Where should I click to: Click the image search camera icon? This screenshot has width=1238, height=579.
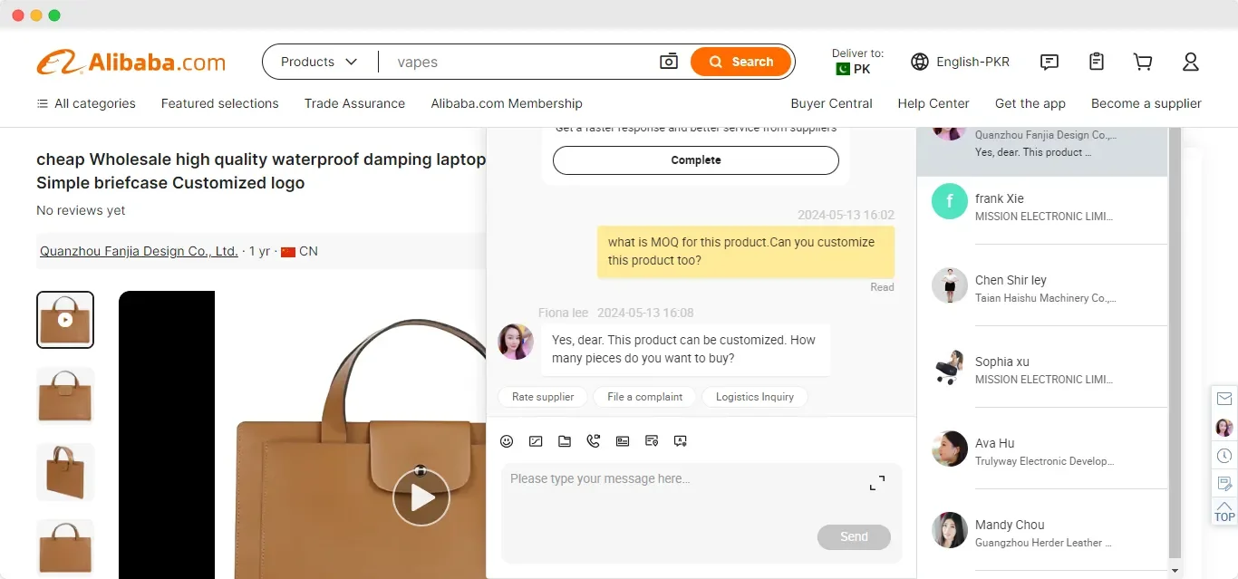[x=669, y=62]
